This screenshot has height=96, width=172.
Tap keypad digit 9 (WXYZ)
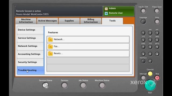tap(157, 47)
